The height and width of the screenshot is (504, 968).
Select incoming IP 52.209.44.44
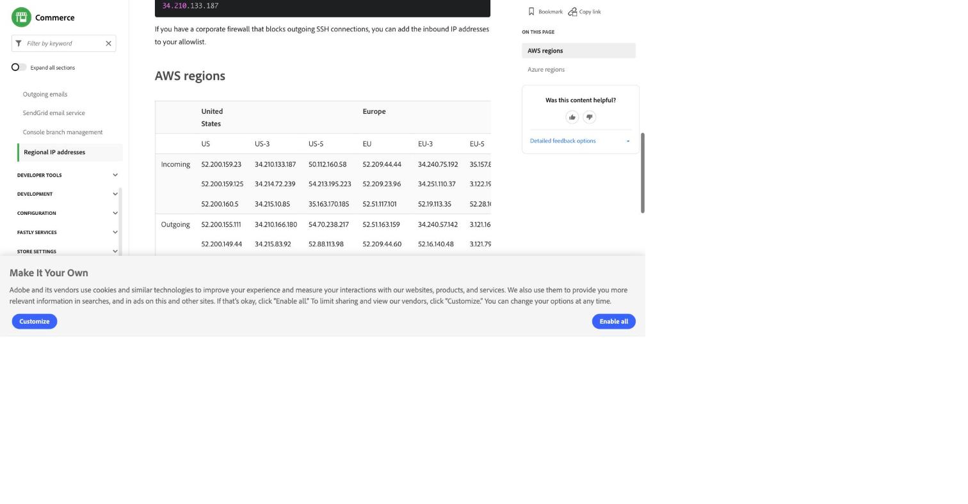pyautogui.click(x=382, y=164)
